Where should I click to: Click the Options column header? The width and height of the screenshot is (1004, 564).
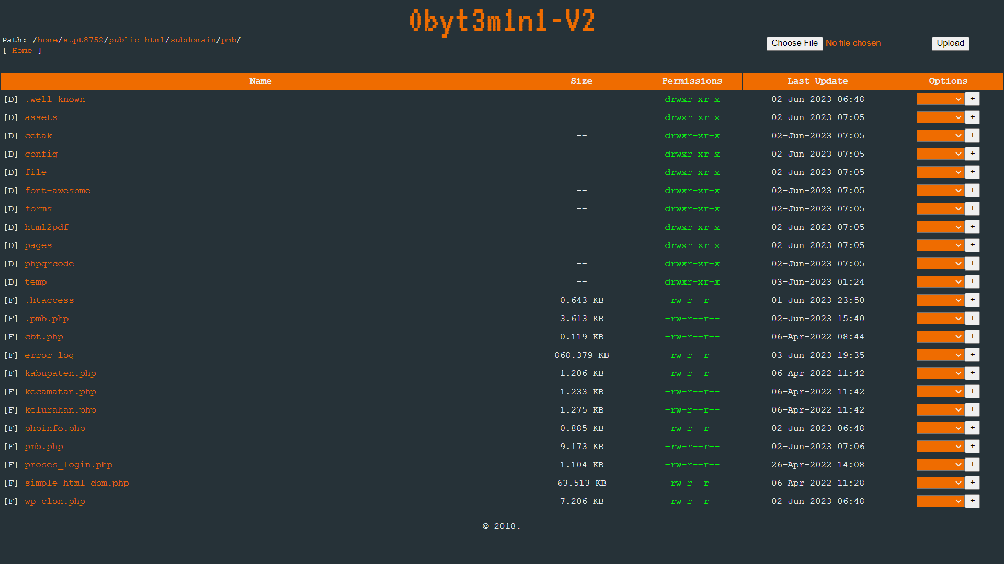(x=948, y=81)
